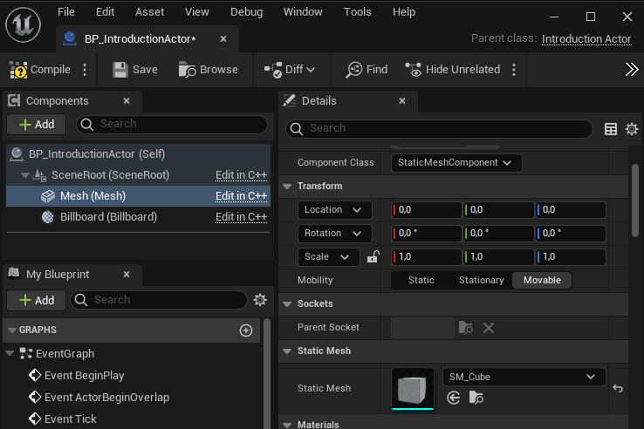Click the Find toolbar icon

354,70
